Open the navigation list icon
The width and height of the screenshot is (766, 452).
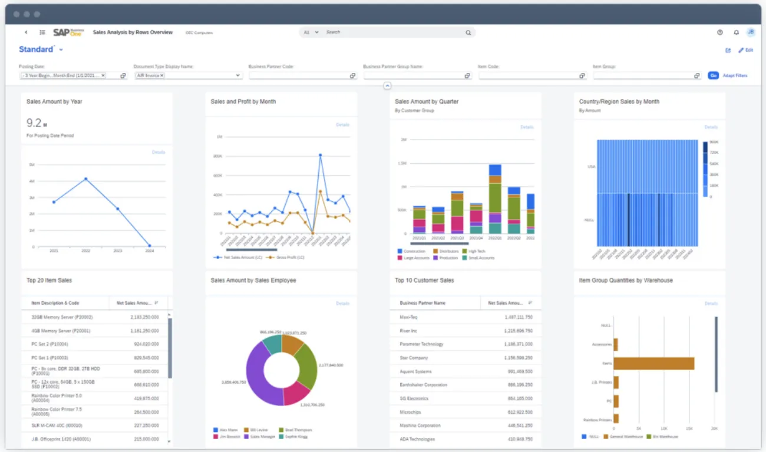click(x=41, y=32)
